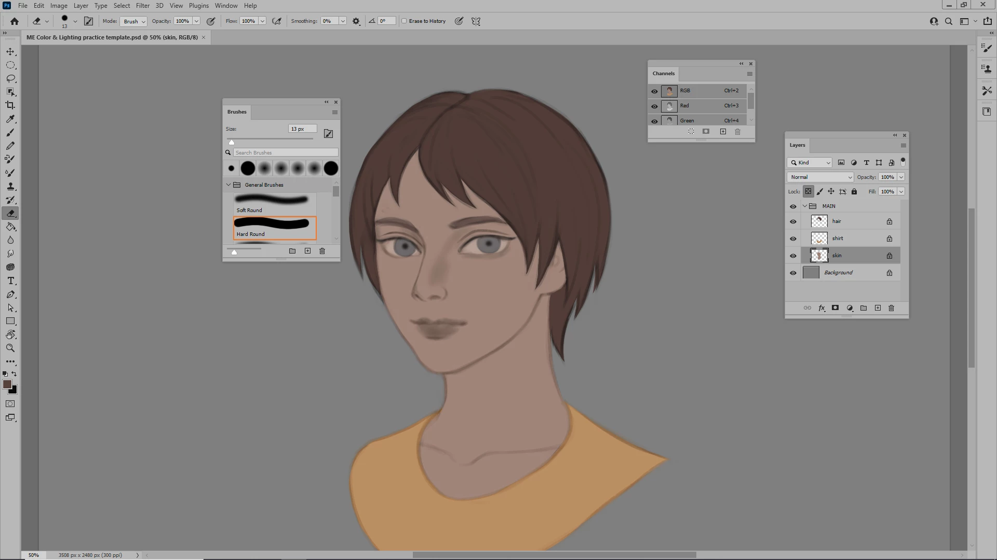Select the Zoom tool
The height and width of the screenshot is (560, 997).
10,348
